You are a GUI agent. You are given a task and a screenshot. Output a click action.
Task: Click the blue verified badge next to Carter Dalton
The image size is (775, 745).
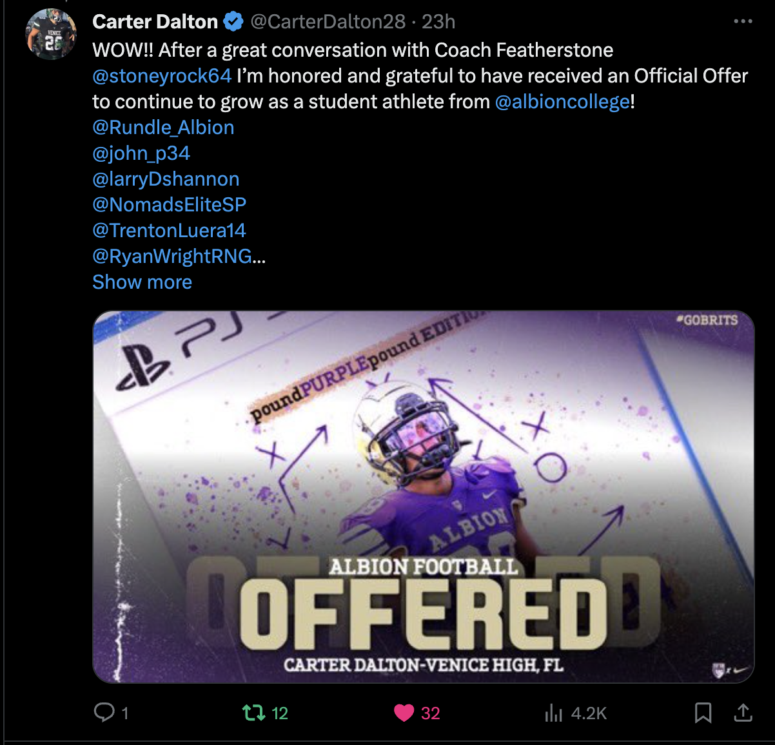click(x=233, y=22)
